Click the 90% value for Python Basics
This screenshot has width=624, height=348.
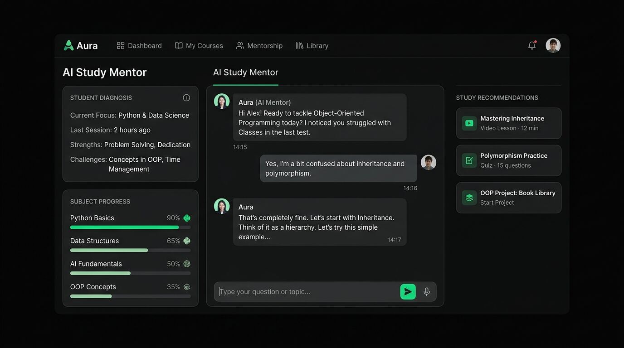coord(174,218)
